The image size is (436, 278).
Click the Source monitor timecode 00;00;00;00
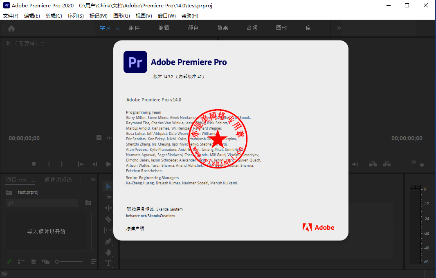click(x=24, y=138)
